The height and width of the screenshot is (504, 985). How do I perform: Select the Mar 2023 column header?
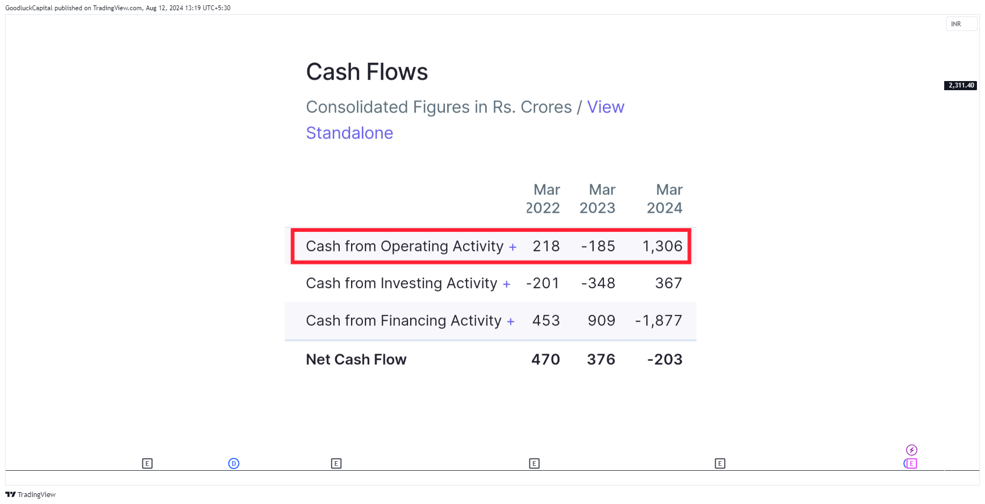(597, 199)
